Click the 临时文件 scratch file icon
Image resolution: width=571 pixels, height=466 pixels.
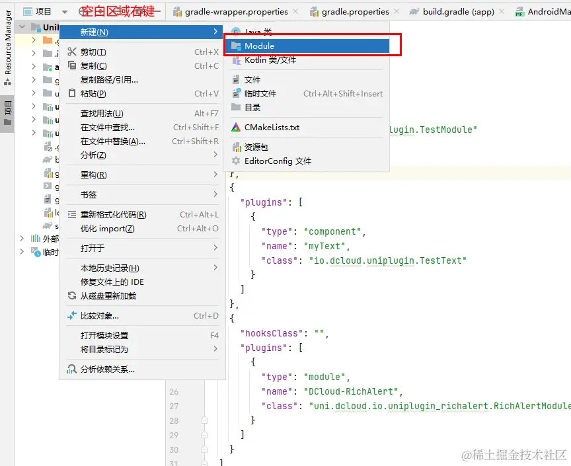coord(237,93)
